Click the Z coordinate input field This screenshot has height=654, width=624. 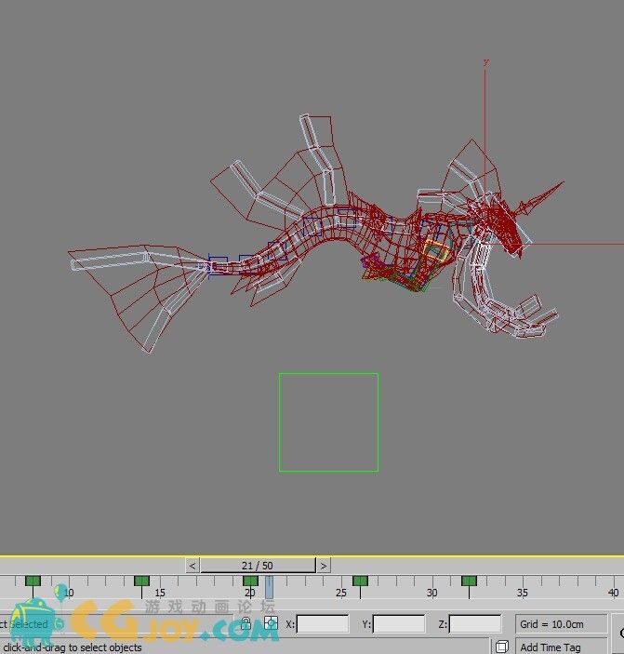475,624
